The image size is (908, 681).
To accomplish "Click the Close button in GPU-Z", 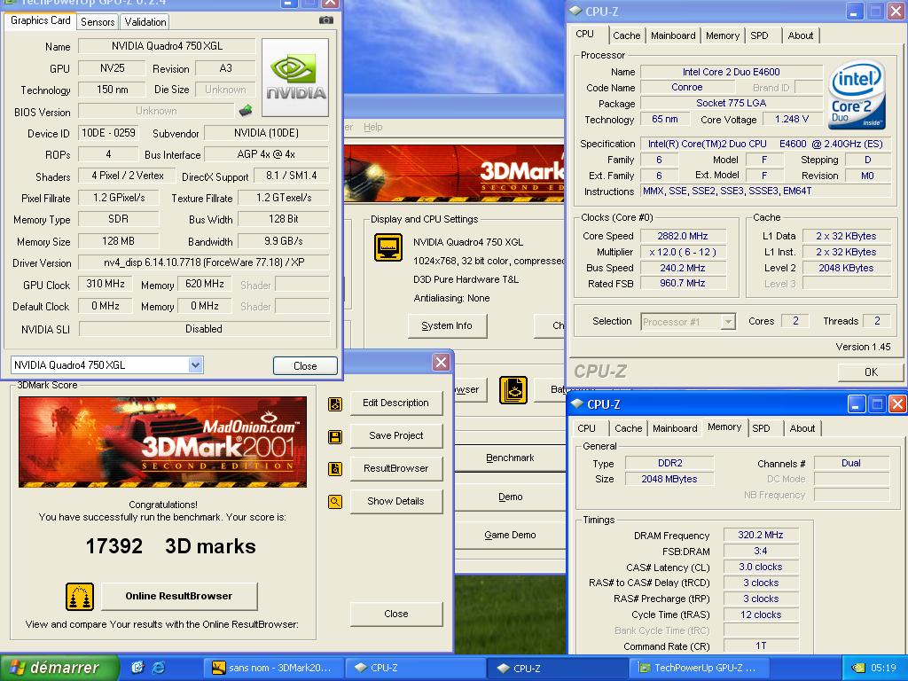I will [x=305, y=366].
